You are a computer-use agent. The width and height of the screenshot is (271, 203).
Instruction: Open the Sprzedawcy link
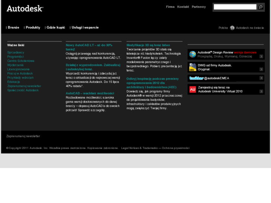[16, 53]
